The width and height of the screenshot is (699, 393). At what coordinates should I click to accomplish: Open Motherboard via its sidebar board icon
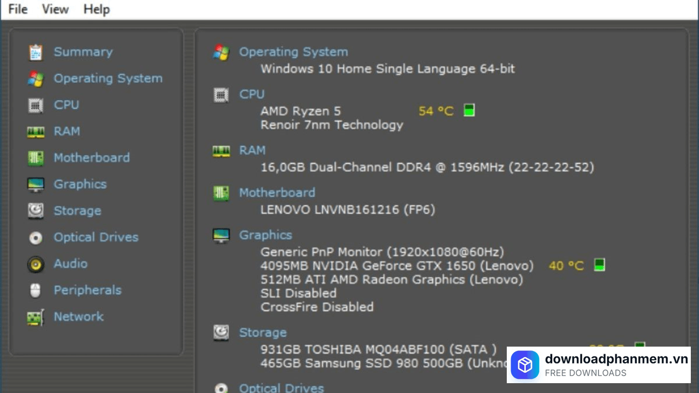click(35, 158)
